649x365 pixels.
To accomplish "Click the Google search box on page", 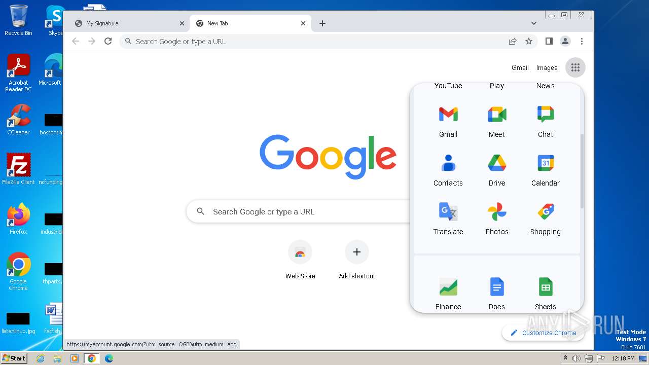I will pyautogui.click(x=299, y=211).
